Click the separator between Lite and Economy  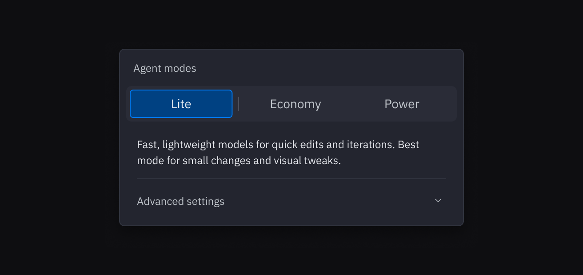(x=239, y=103)
